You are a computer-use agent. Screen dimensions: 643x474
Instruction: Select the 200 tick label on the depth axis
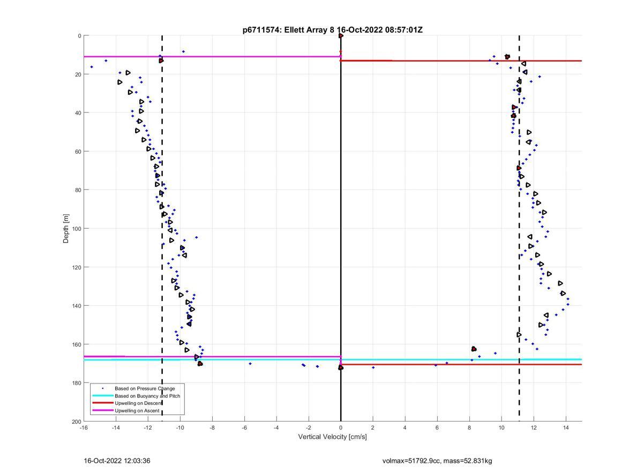77,422
